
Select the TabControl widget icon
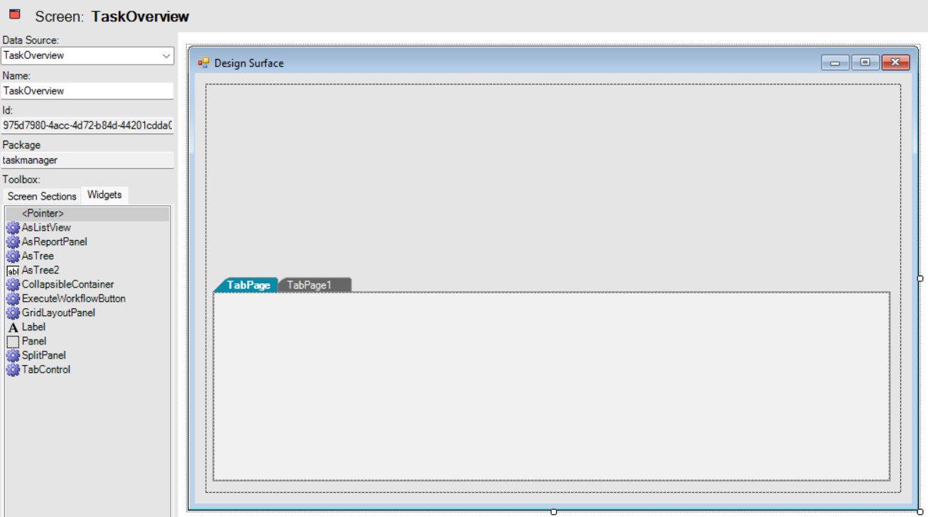(x=13, y=370)
